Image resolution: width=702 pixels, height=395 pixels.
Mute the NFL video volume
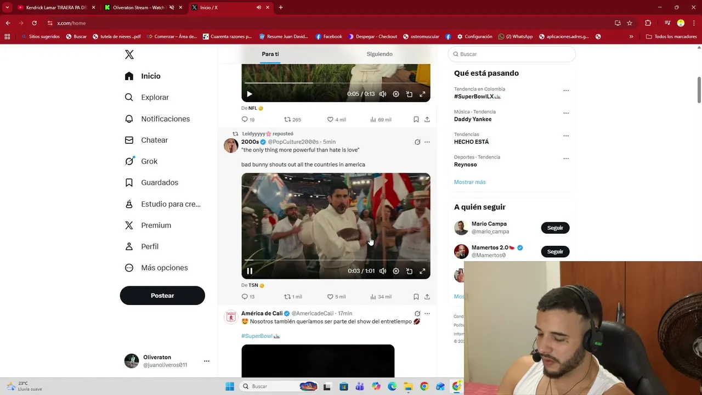pos(383,94)
